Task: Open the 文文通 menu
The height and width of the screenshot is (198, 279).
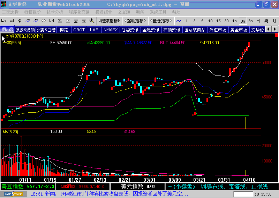Action: 124,12
